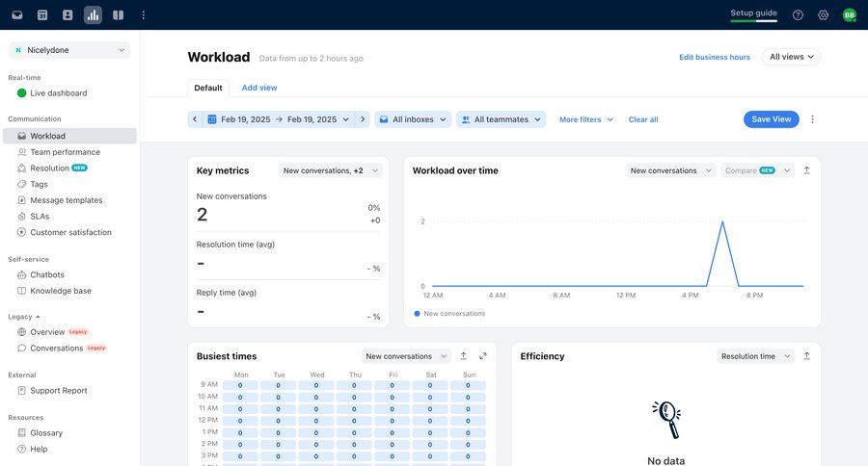The height and width of the screenshot is (466, 868).
Task: Click the Monday 9 AM heatmap cell
Action: point(240,385)
